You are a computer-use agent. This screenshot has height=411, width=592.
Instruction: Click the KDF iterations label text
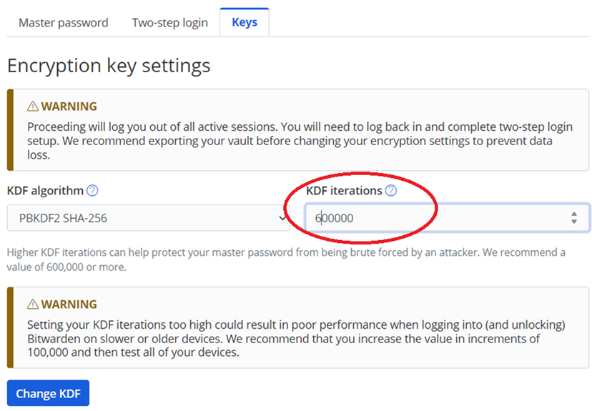point(344,191)
